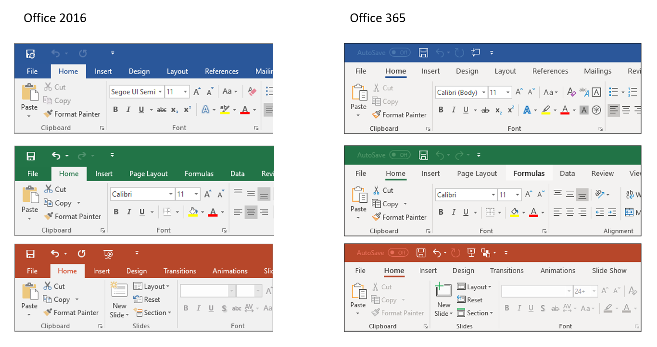Image resolution: width=657 pixels, height=347 pixels.
Task: Click Paste in Office 2016 Word ribbon
Action: coord(29,100)
